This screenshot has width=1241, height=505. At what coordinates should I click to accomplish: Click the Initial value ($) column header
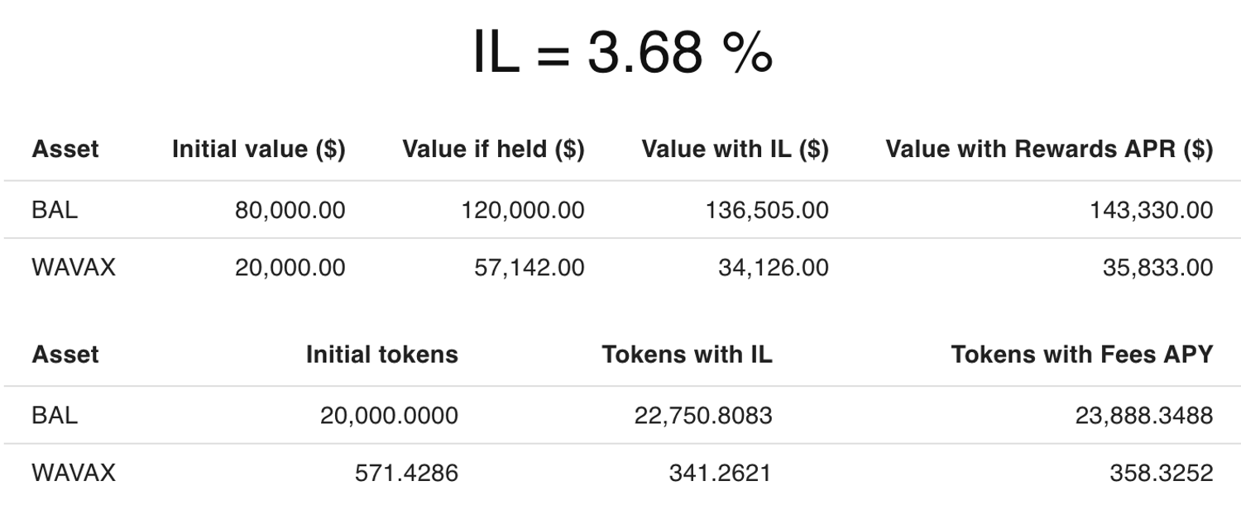point(258,149)
